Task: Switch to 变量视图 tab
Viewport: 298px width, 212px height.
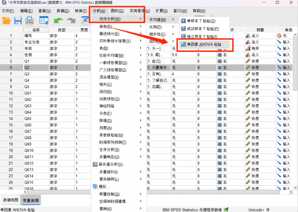Action: 31,200
